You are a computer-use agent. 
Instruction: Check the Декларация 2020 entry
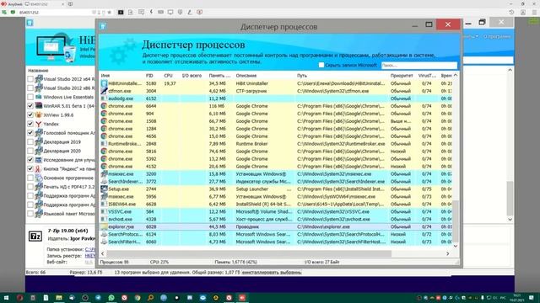(30, 151)
